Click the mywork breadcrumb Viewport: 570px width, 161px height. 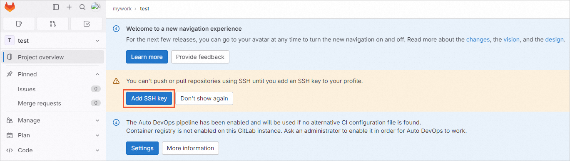122,8
